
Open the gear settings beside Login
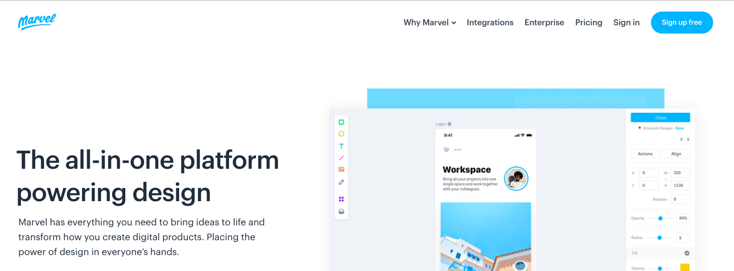449,124
